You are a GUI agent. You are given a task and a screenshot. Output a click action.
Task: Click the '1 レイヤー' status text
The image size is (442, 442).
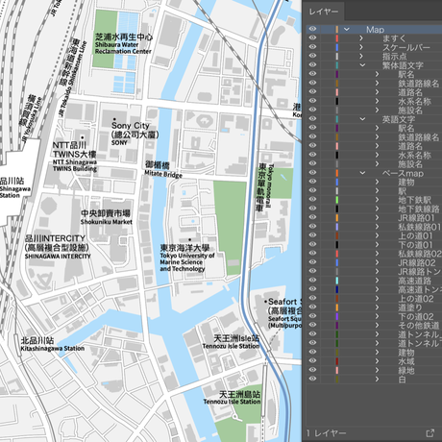point(326,433)
